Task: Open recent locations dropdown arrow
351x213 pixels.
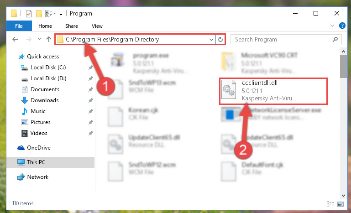Action: pyautogui.click(x=39, y=39)
